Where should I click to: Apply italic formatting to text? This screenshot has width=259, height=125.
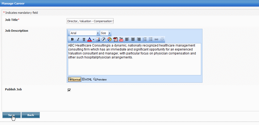tap(78, 39)
